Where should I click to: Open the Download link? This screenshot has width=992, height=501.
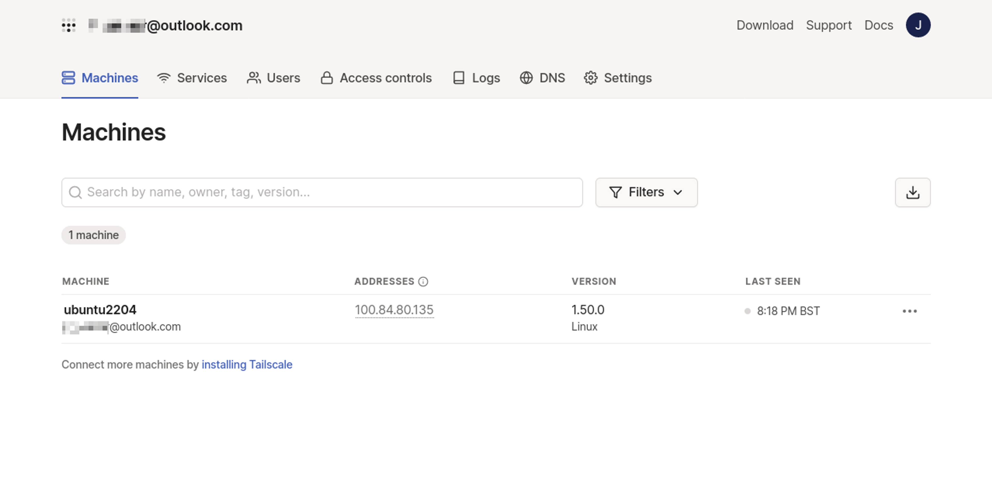pyautogui.click(x=764, y=25)
